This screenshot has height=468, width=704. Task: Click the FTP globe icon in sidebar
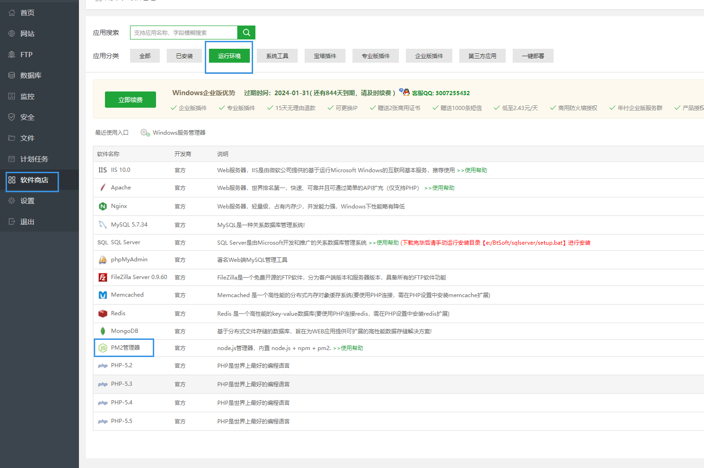(12, 54)
